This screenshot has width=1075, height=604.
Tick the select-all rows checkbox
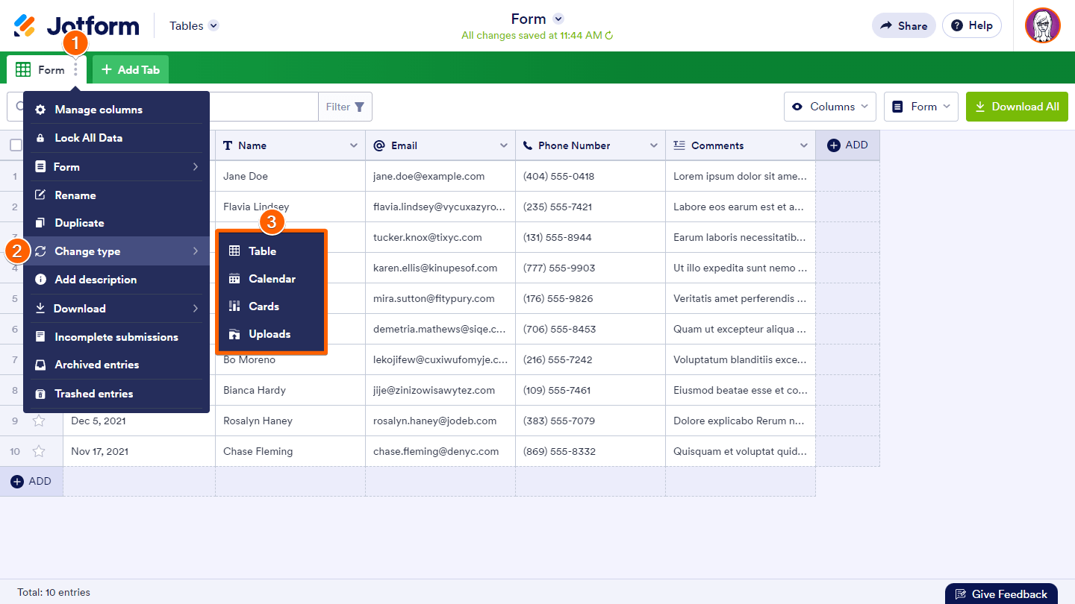point(16,145)
